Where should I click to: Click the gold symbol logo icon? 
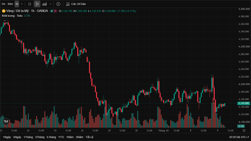4,11
